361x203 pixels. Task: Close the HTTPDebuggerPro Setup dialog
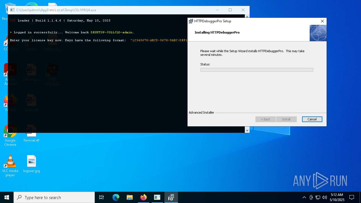click(x=322, y=21)
